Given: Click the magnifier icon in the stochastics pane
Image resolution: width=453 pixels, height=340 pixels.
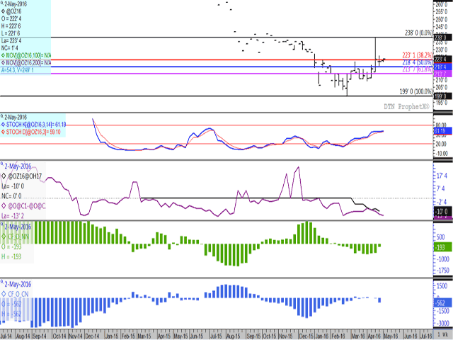Looking at the screenshot, I should coord(3,115).
